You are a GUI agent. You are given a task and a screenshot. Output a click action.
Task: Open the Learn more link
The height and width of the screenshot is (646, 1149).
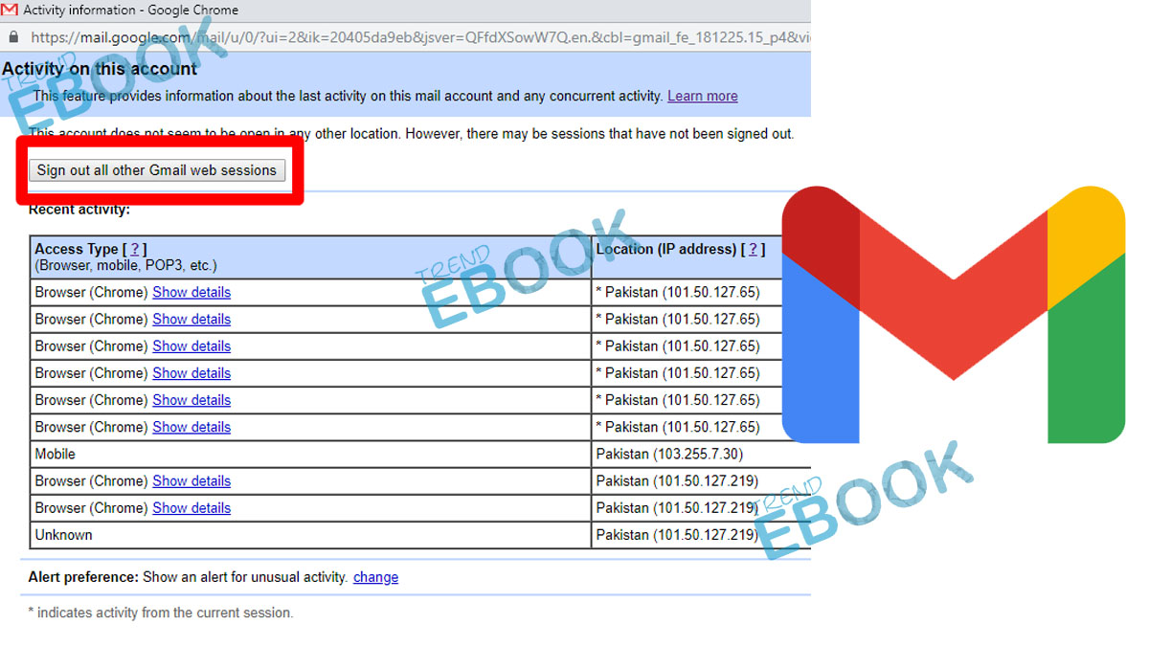(x=703, y=96)
